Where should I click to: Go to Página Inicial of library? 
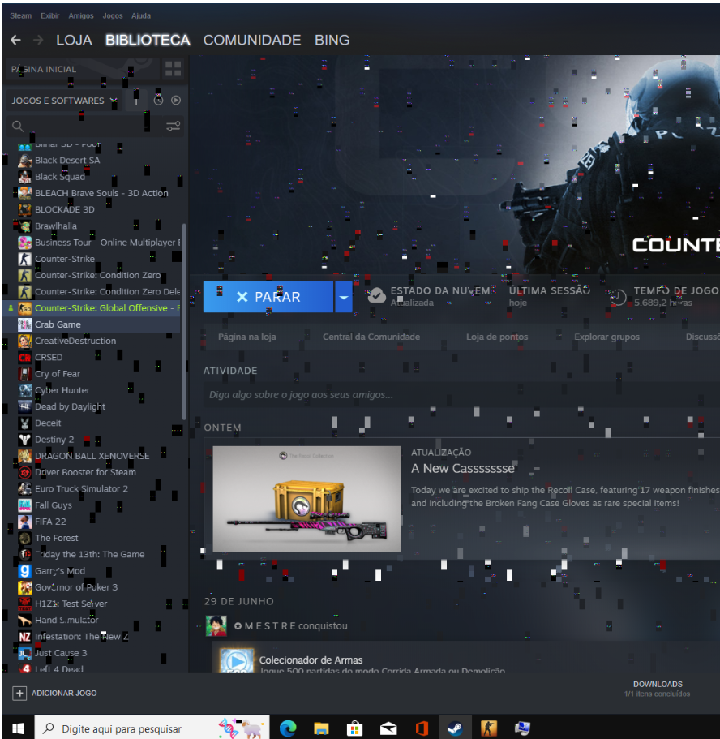[83, 69]
